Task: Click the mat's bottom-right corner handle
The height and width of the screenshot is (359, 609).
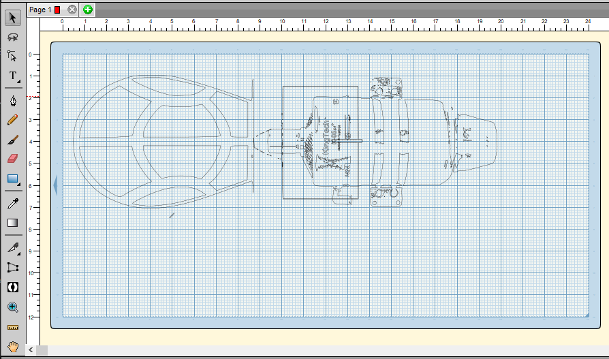Action: (587, 315)
